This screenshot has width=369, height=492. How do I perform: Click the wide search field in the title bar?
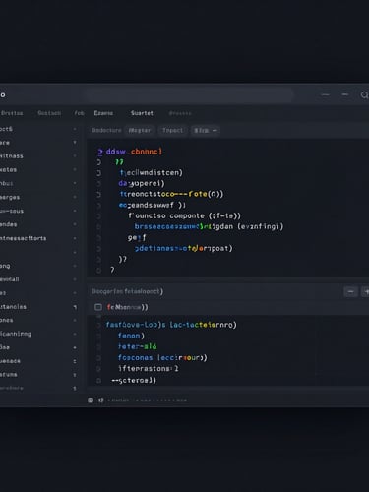[189, 95]
